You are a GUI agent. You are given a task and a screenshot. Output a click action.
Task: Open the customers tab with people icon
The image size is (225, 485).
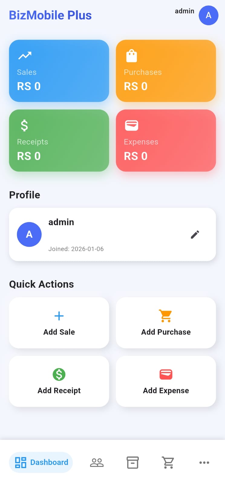[97, 463]
